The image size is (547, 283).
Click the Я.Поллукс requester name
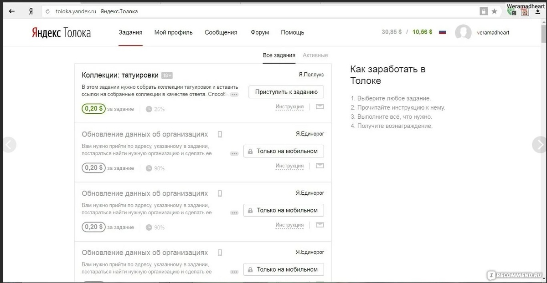coord(311,75)
